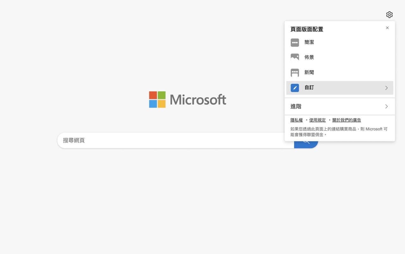Click the 自訂 pencil icon
Image resolution: width=405 pixels, height=254 pixels.
[x=295, y=88]
